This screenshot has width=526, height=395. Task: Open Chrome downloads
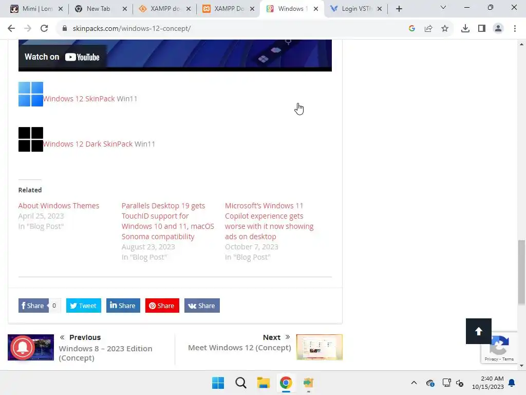click(x=465, y=29)
